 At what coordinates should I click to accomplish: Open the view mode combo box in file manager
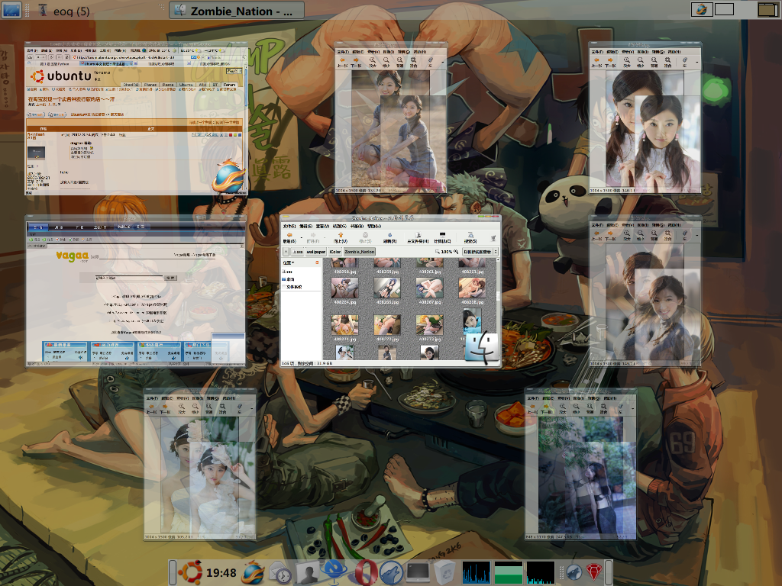480,252
